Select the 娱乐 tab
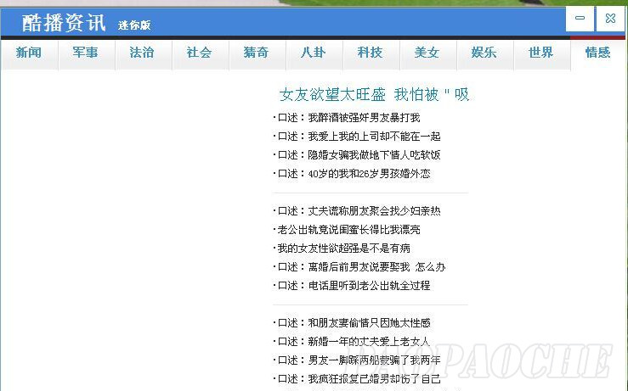 (484, 53)
